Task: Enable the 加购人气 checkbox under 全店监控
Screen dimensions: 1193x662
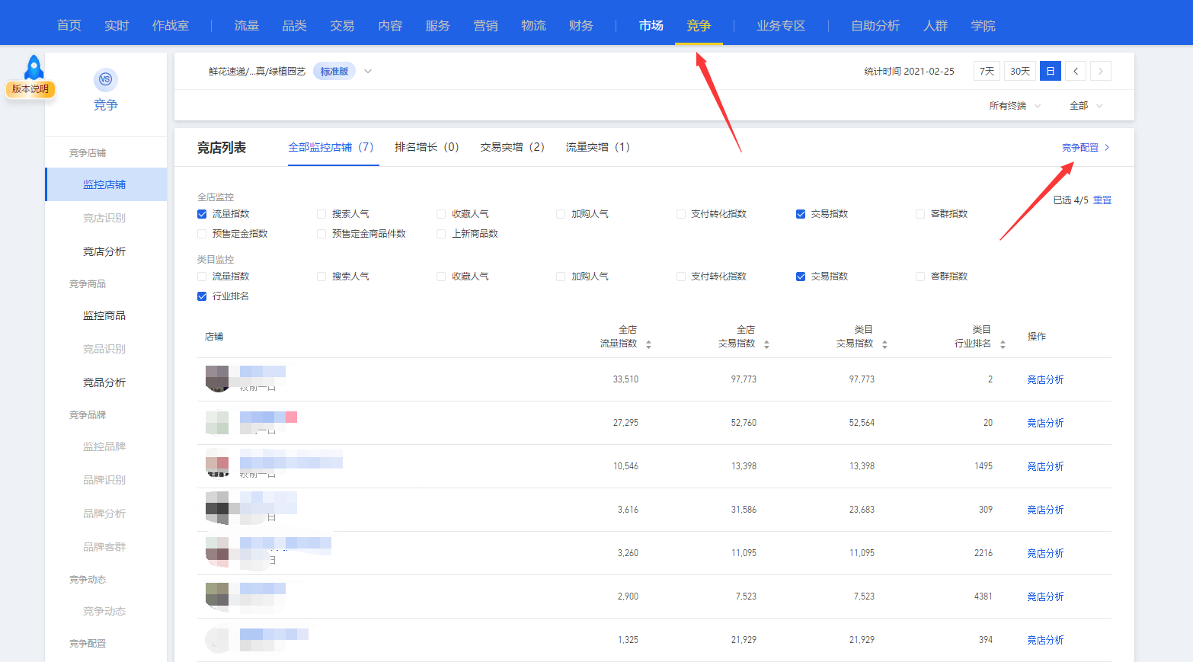Action: point(561,213)
